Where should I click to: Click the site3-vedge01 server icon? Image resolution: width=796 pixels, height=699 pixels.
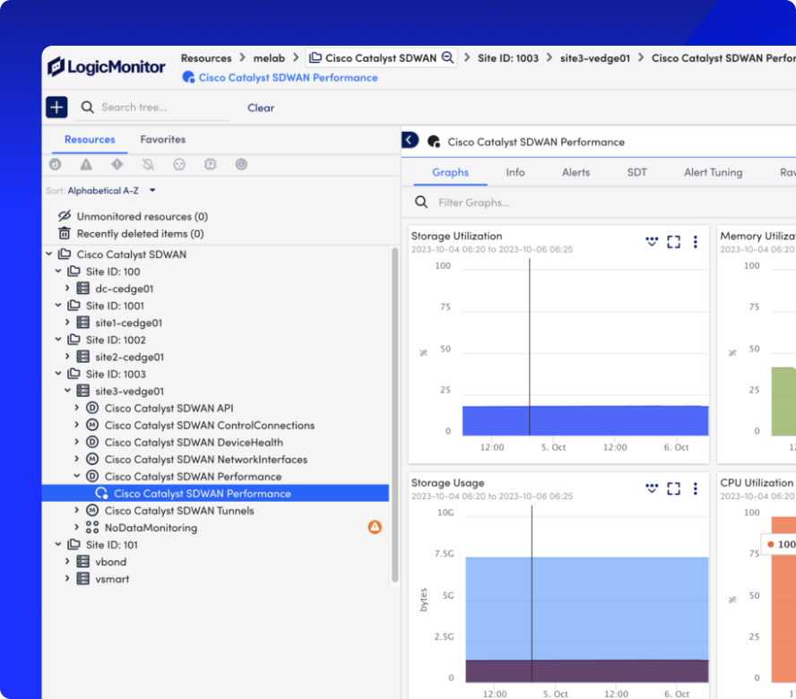(83, 391)
